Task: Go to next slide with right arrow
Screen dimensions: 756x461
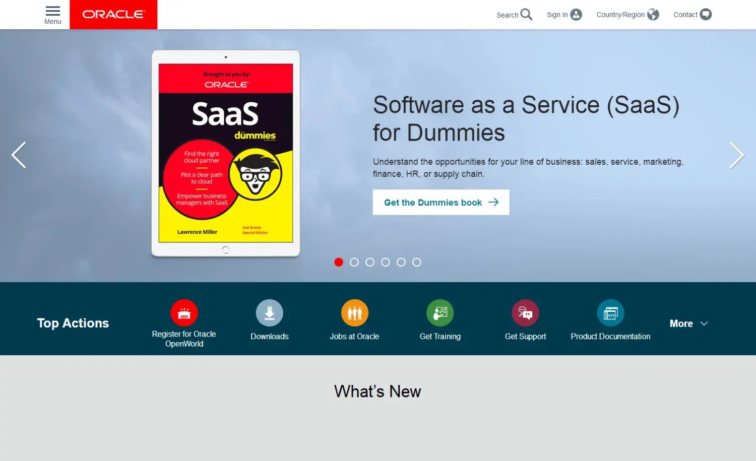Action: pyautogui.click(x=737, y=155)
